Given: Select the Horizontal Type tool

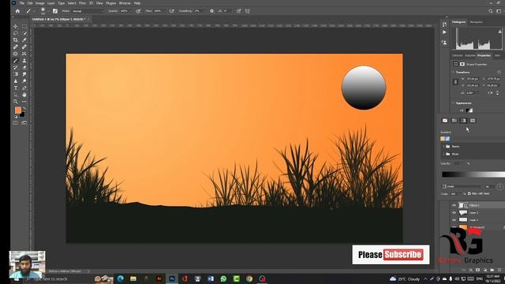Looking at the screenshot, I should (16, 88).
